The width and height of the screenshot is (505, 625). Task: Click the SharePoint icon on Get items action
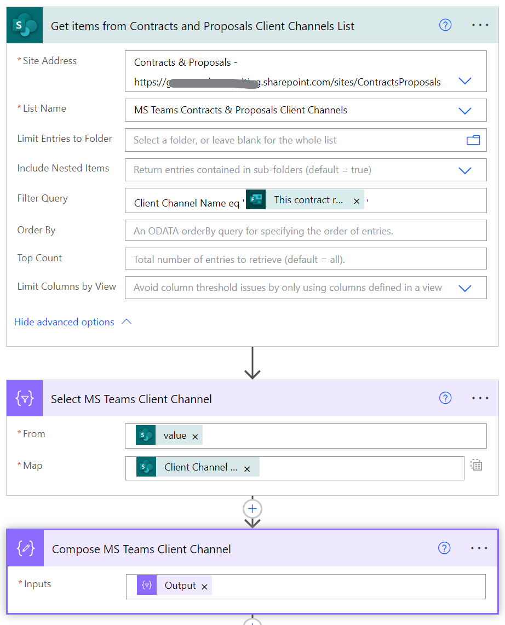pos(24,25)
